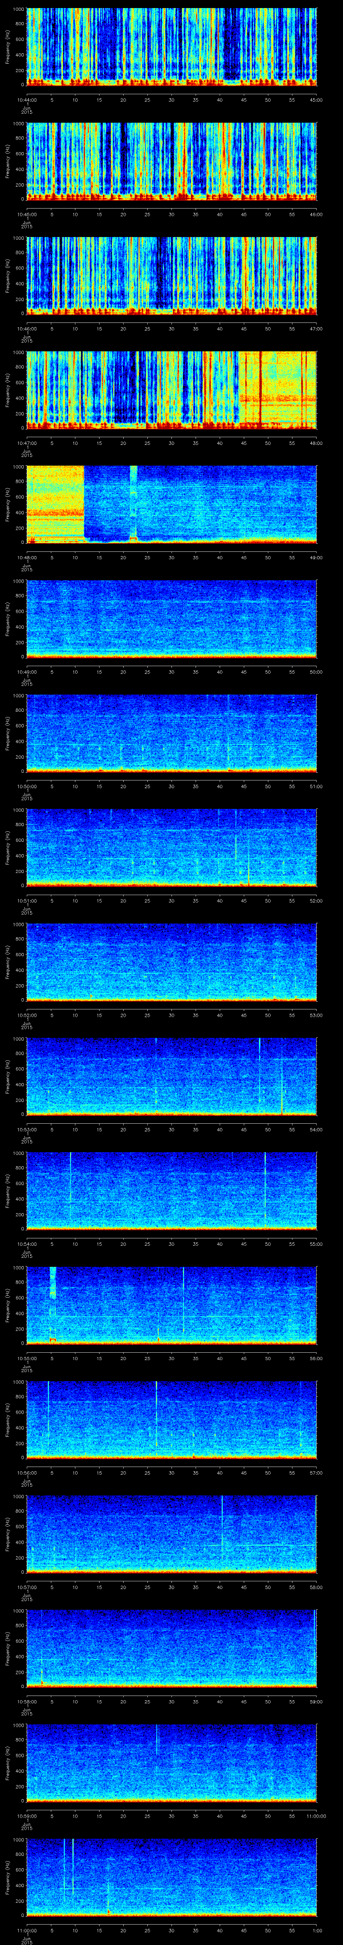This screenshot has height=1945, width=343.
Task: Click the 10:48:00 time axis label
Action: [x=26, y=557]
